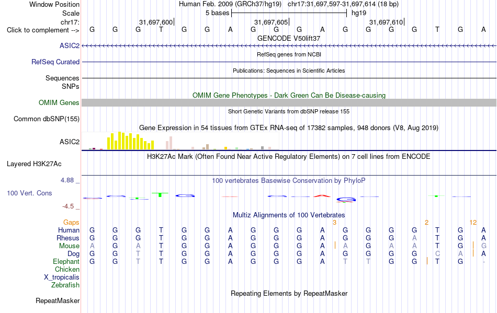Click '100 vertebrates Basewise Conservation by PhyloP' title
The image size is (497, 313).
289,180
